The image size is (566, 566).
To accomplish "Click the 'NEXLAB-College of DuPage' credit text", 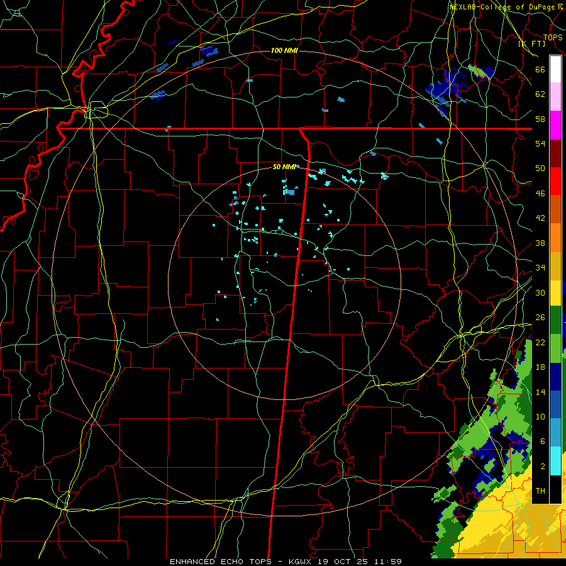I will pyautogui.click(x=503, y=7).
